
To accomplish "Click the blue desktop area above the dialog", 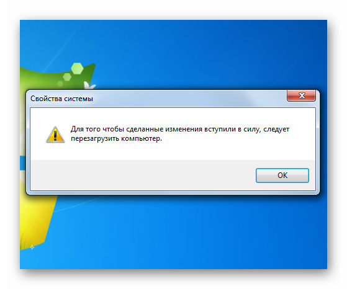I will point(199,54).
